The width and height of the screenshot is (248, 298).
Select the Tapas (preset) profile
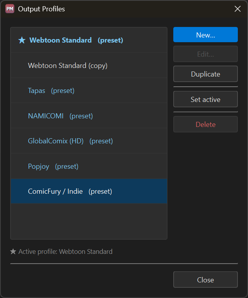pos(89,91)
